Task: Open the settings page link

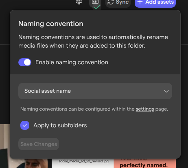Action: [145, 109]
